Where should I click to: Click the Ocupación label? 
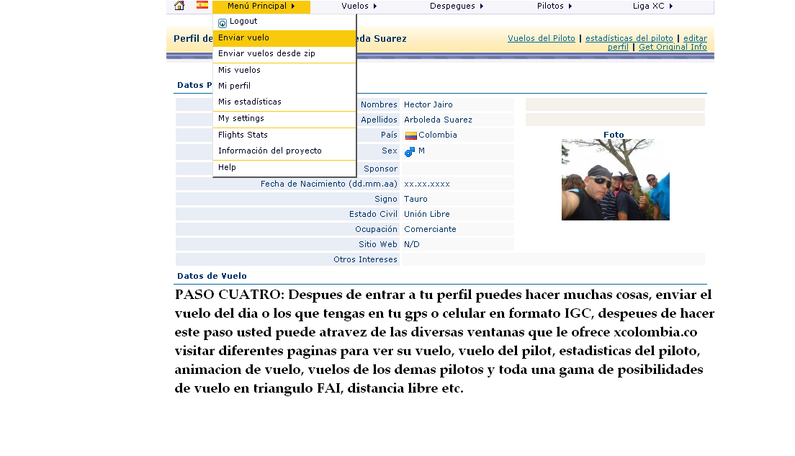coord(376,230)
